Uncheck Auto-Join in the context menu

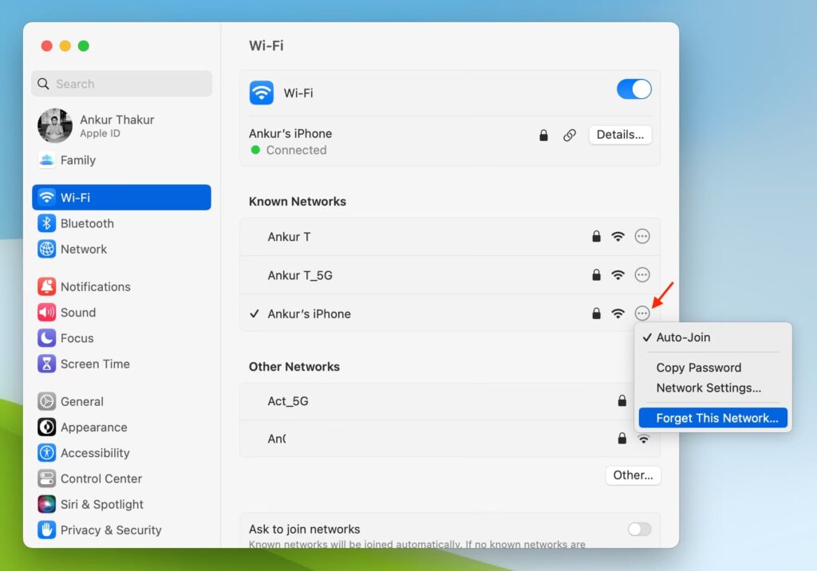(x=683, y=337)
